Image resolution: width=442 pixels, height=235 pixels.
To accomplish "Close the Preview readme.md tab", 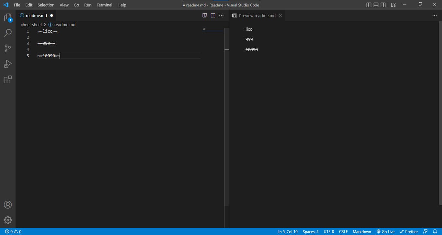I will (x=280, y=15).
